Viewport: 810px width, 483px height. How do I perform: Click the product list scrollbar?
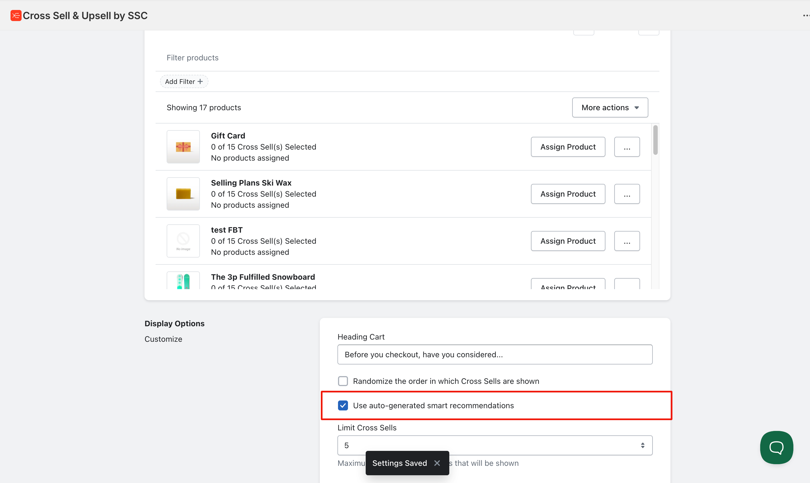[x=655, y=140]
